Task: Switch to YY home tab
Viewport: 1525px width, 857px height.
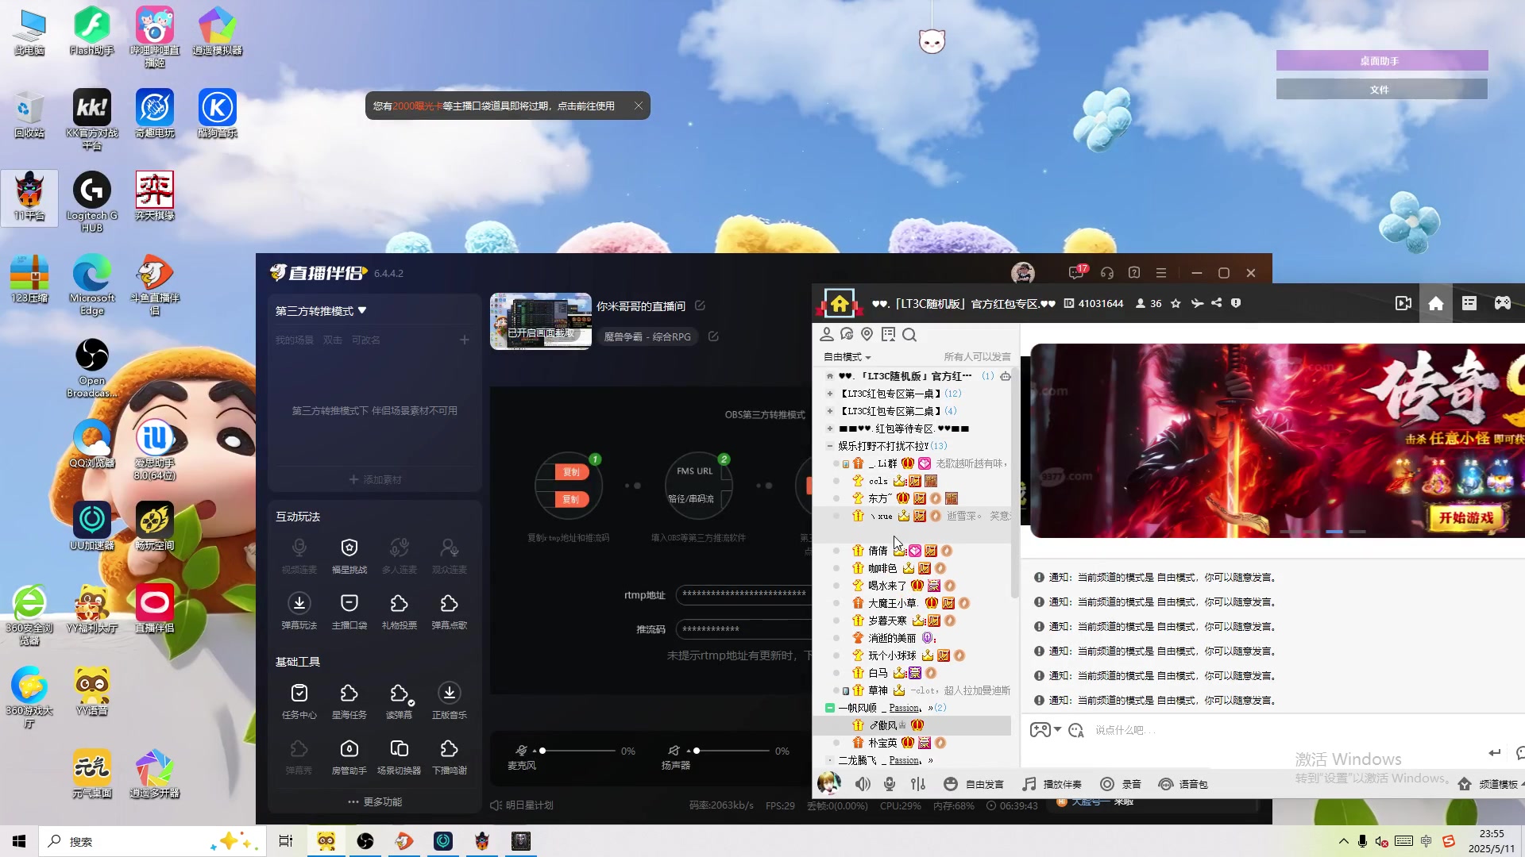Action: pyautogui.click(x=1435, y=303)
